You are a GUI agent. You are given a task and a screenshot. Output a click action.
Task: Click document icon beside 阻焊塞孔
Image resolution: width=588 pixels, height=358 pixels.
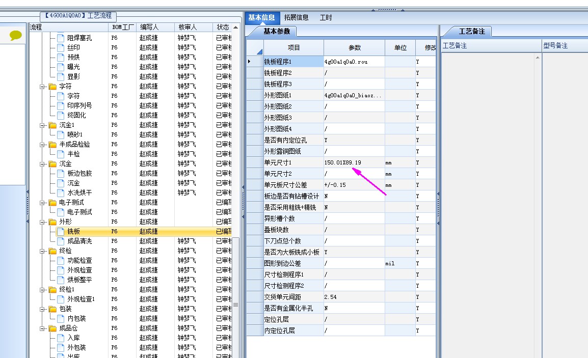pos(61,38)
